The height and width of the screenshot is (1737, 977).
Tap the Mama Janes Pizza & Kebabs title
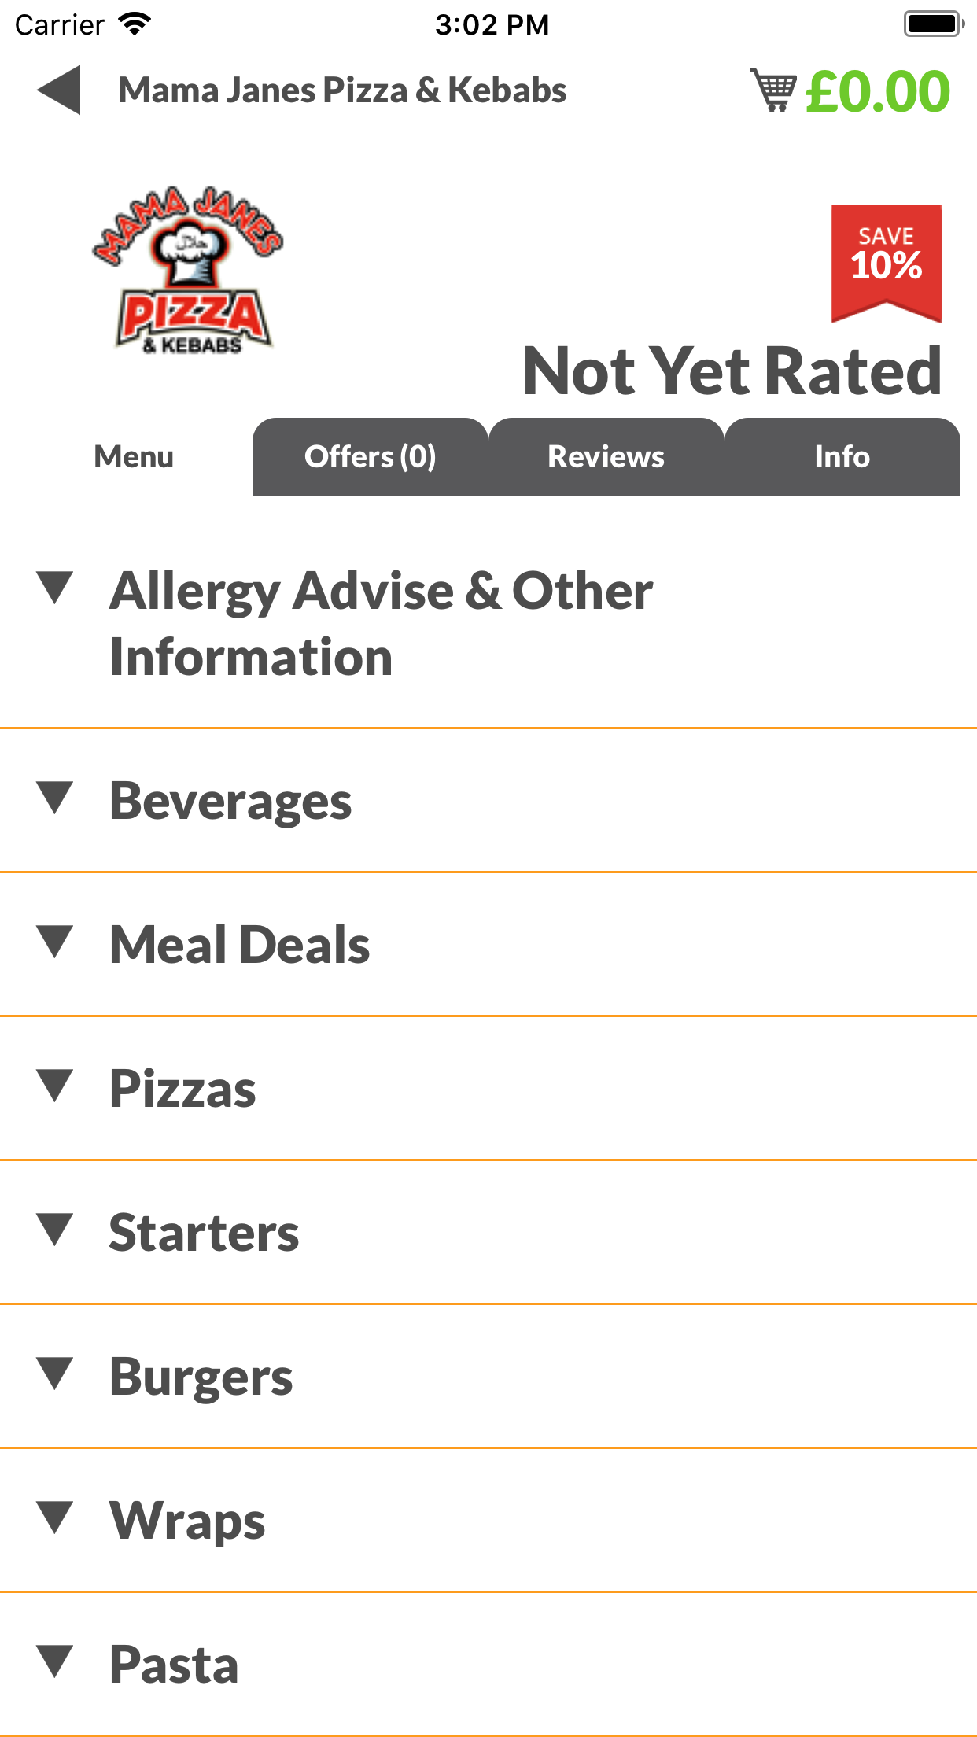[x=342, y=90]
